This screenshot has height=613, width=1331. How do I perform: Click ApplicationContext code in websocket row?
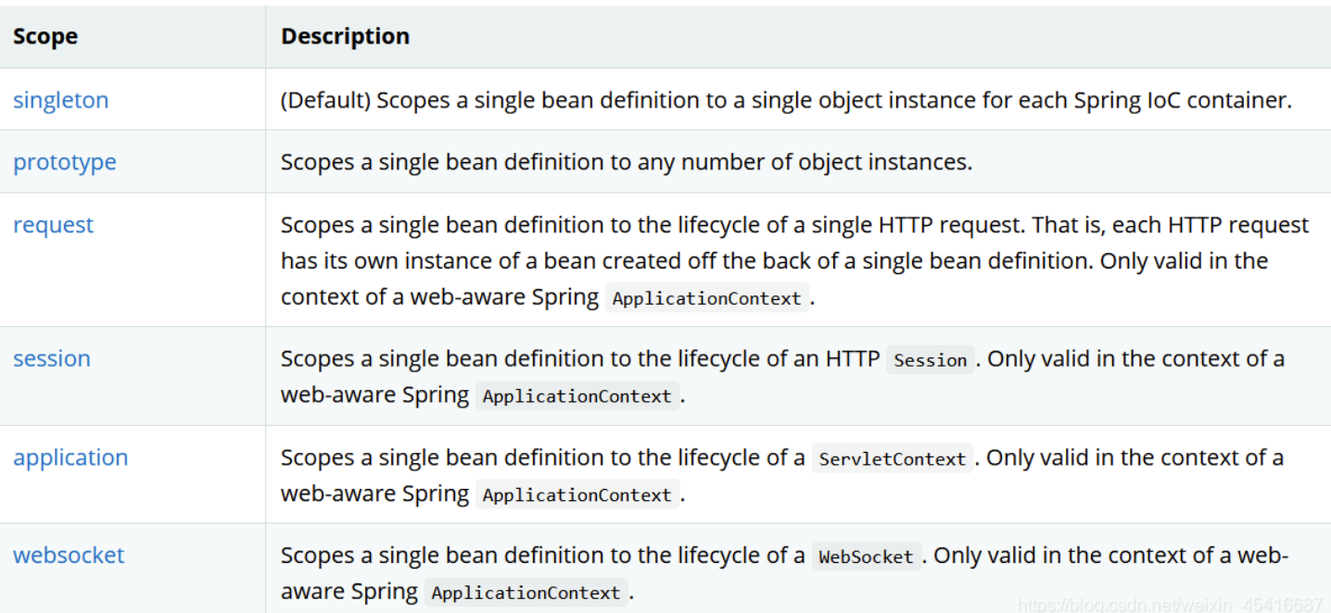[x=526, y=593]
